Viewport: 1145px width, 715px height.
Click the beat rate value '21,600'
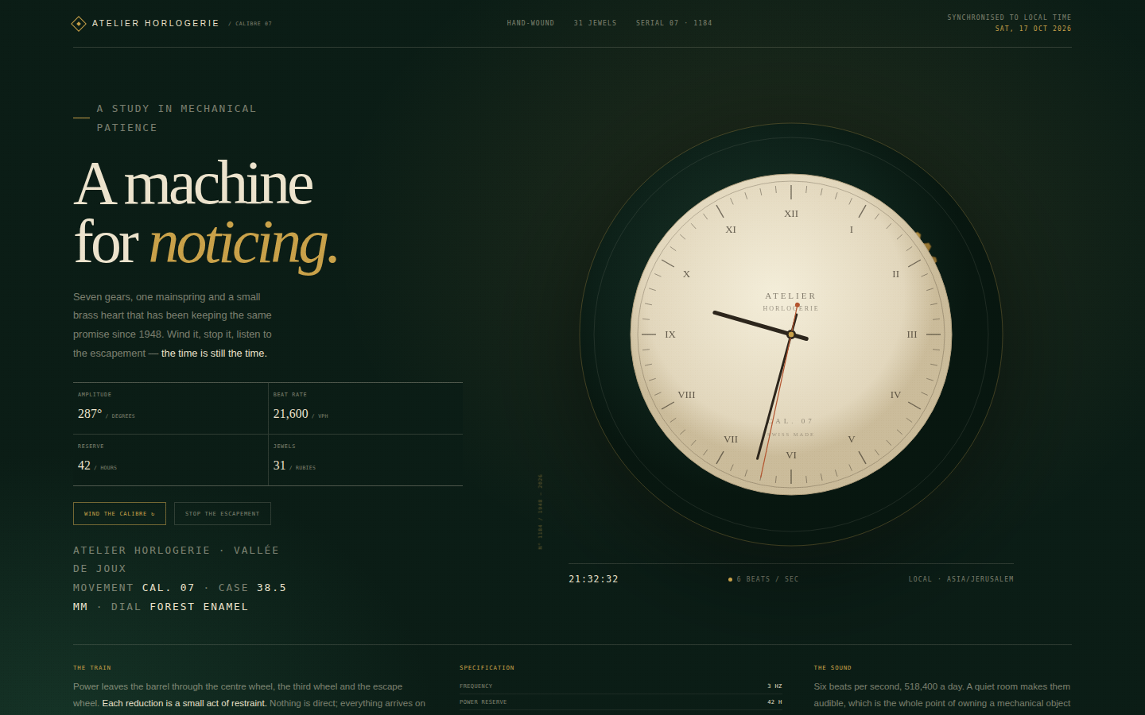point(290,414)
